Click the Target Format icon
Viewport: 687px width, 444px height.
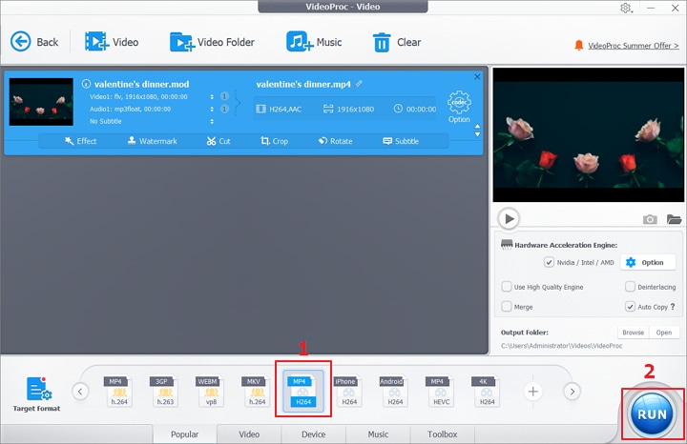tap(37, 394)
